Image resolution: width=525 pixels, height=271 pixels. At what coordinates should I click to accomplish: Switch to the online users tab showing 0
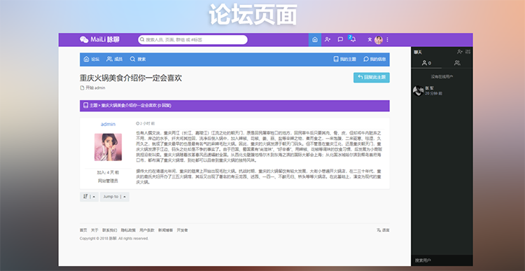pos(426,62)
